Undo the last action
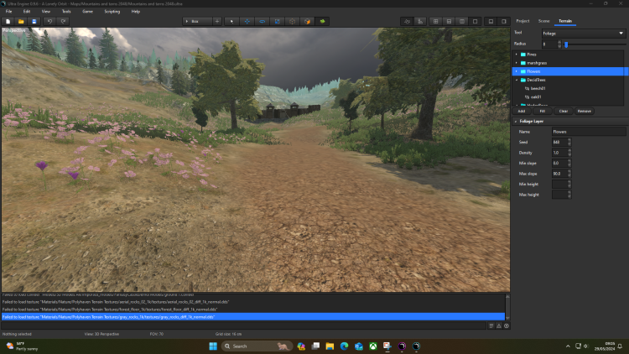This screenshot has height=354, width=629. (49, 21)
